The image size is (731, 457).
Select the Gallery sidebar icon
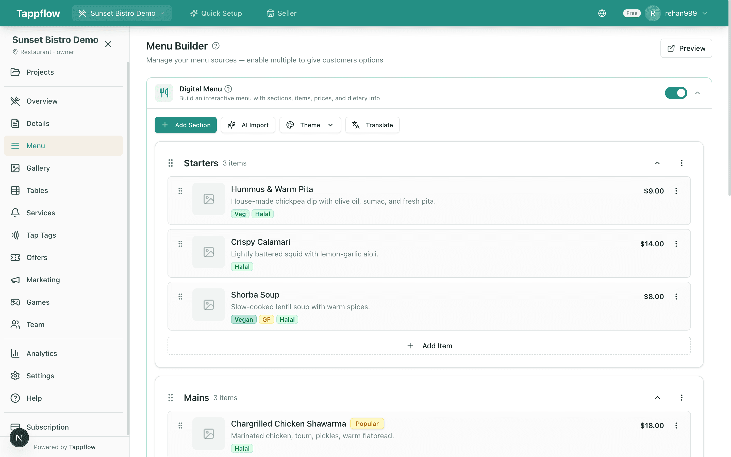[x=15, y=168]
